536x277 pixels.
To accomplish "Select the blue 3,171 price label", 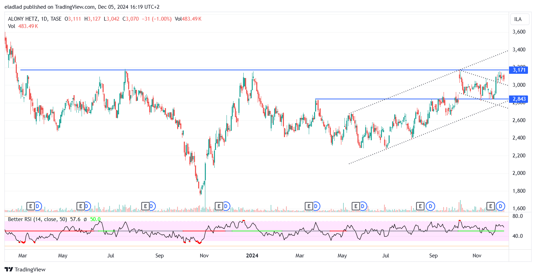I will pos(519,70).
